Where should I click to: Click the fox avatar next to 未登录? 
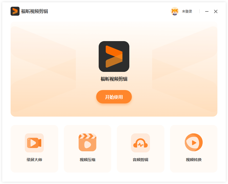tap(175, 11)
